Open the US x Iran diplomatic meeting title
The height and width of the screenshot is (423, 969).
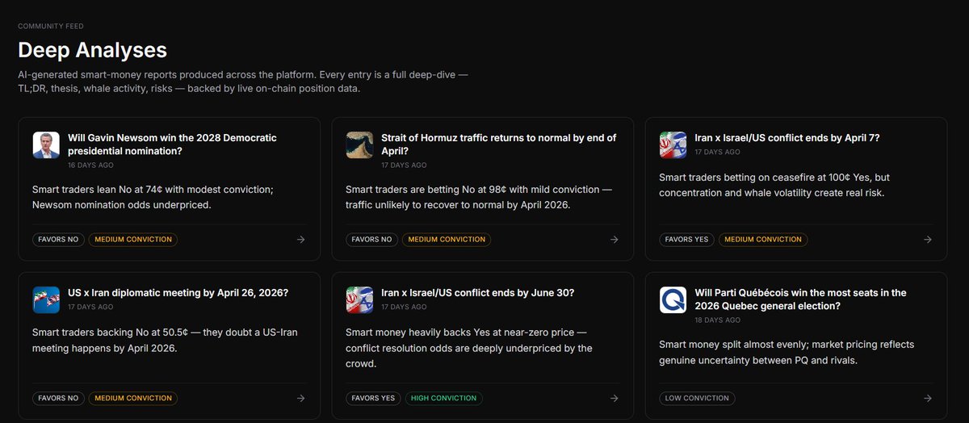[178, 293]
